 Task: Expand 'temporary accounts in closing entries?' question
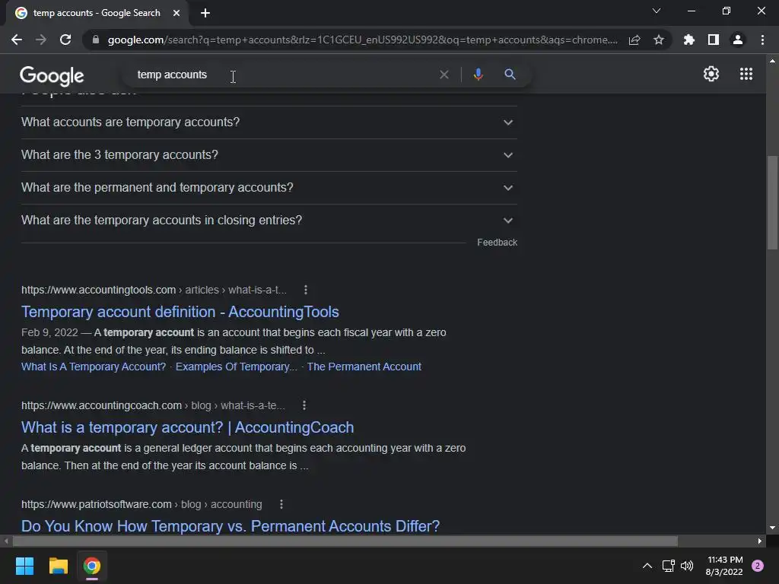coord(269,221)
